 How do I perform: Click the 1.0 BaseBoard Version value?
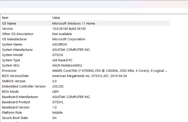(54, 107)
